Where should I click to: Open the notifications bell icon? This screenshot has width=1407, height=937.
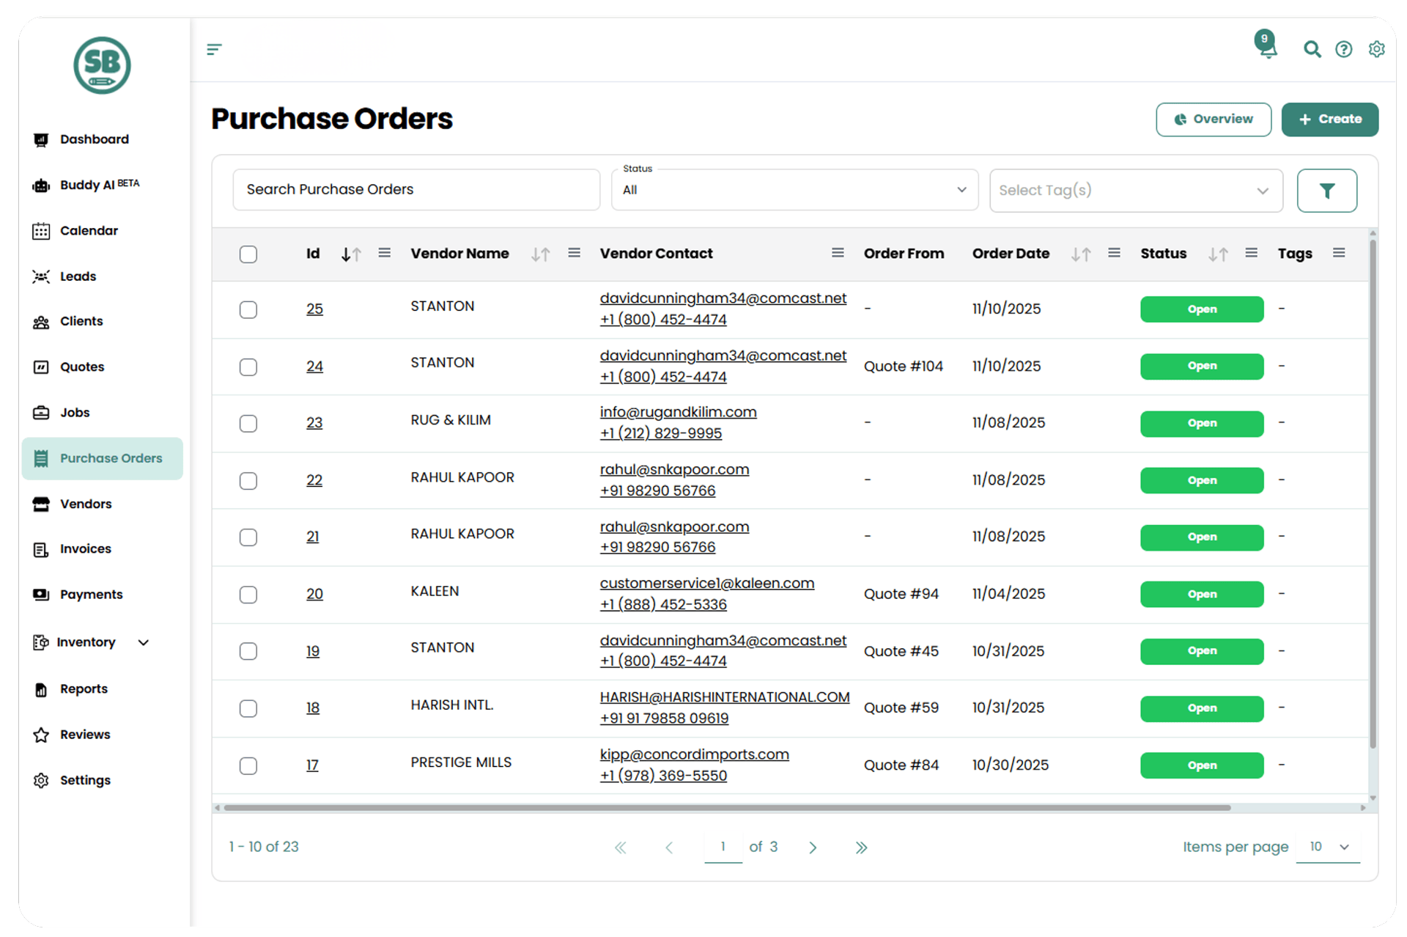coord(1267,49)
